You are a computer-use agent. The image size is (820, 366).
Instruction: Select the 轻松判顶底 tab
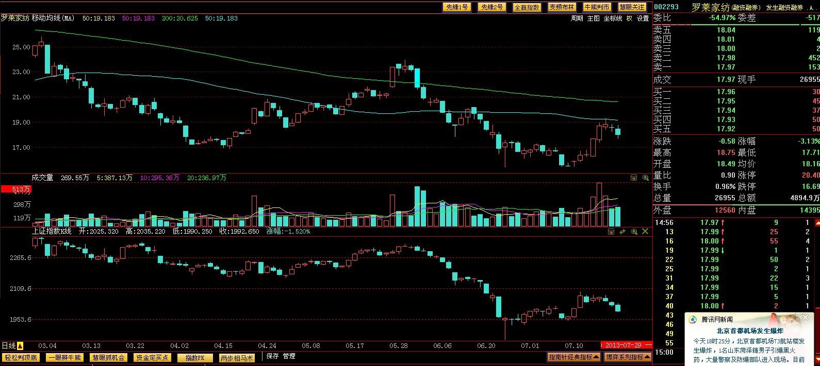[x=21, y=358]
